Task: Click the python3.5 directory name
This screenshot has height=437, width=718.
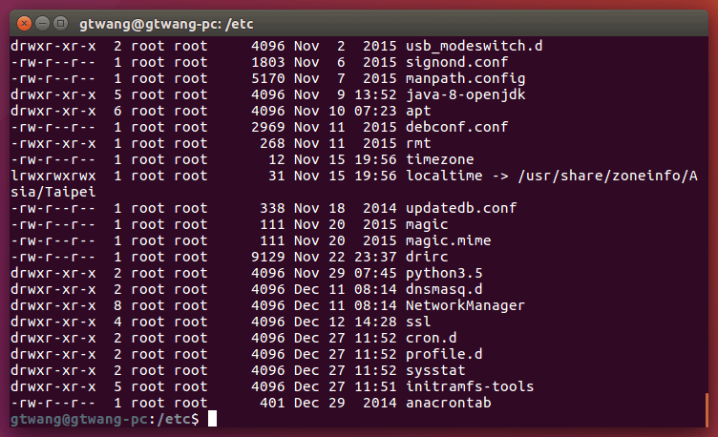Action: point(443,273)
